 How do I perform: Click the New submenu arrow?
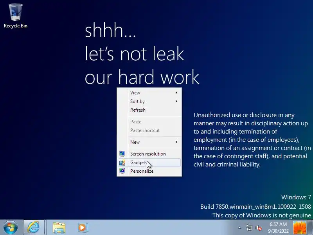coord(176,142)
